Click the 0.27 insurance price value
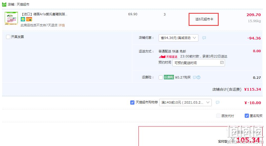 pyautogui.click(x=257, y=78)
